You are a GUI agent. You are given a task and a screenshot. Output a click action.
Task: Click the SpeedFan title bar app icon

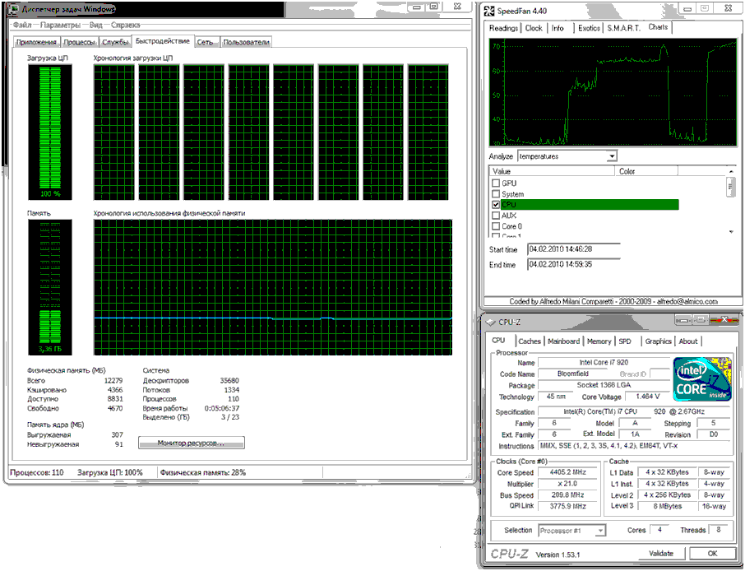(489, 11)
